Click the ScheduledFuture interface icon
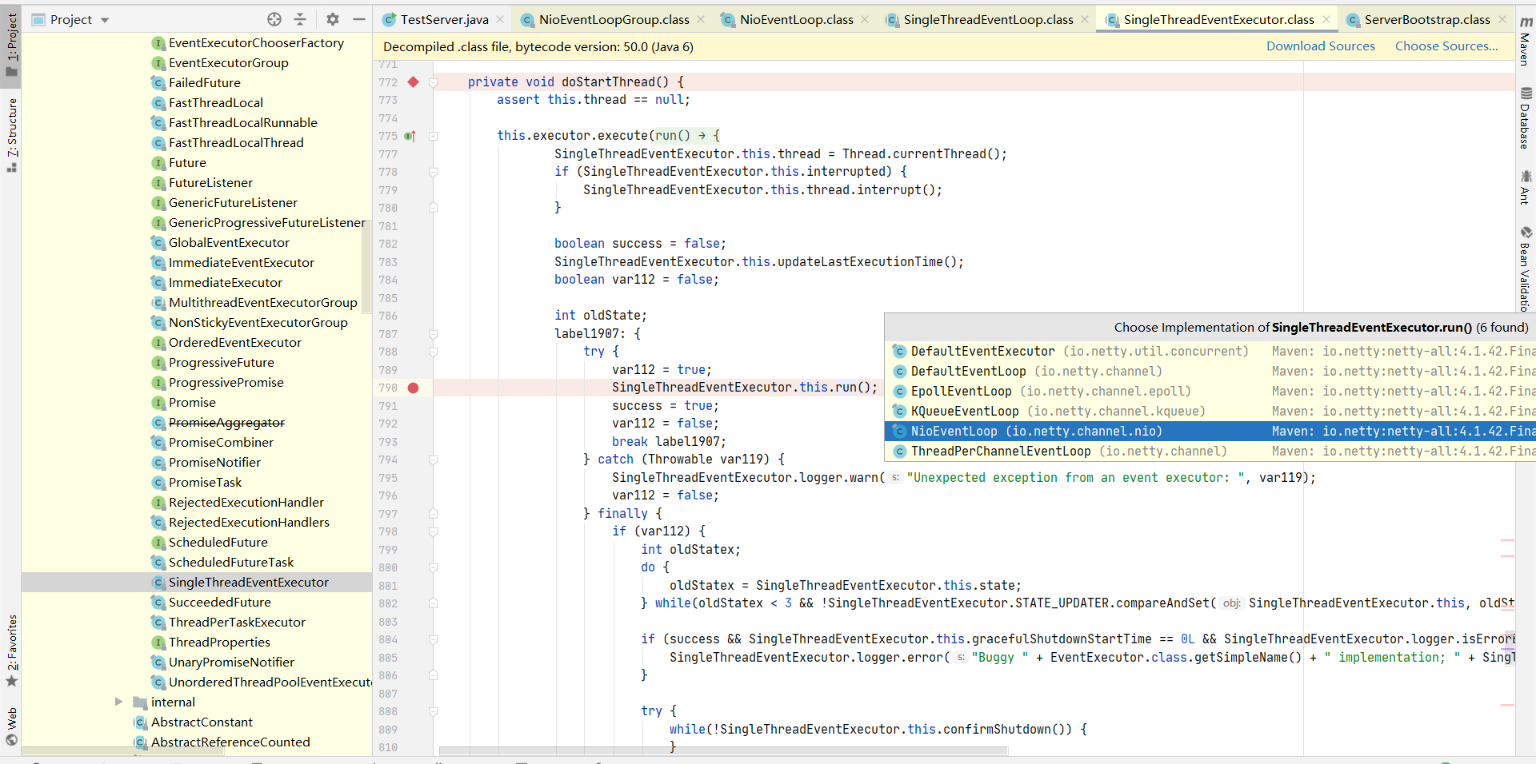The width and height of the screenshot is (1536, 764). pos(158,542)
